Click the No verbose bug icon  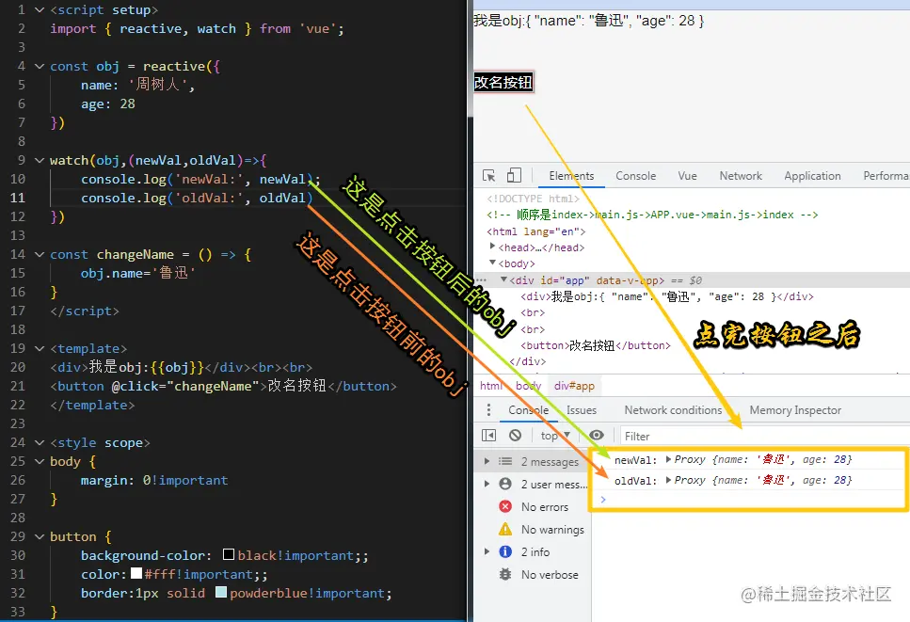point(505,574)
